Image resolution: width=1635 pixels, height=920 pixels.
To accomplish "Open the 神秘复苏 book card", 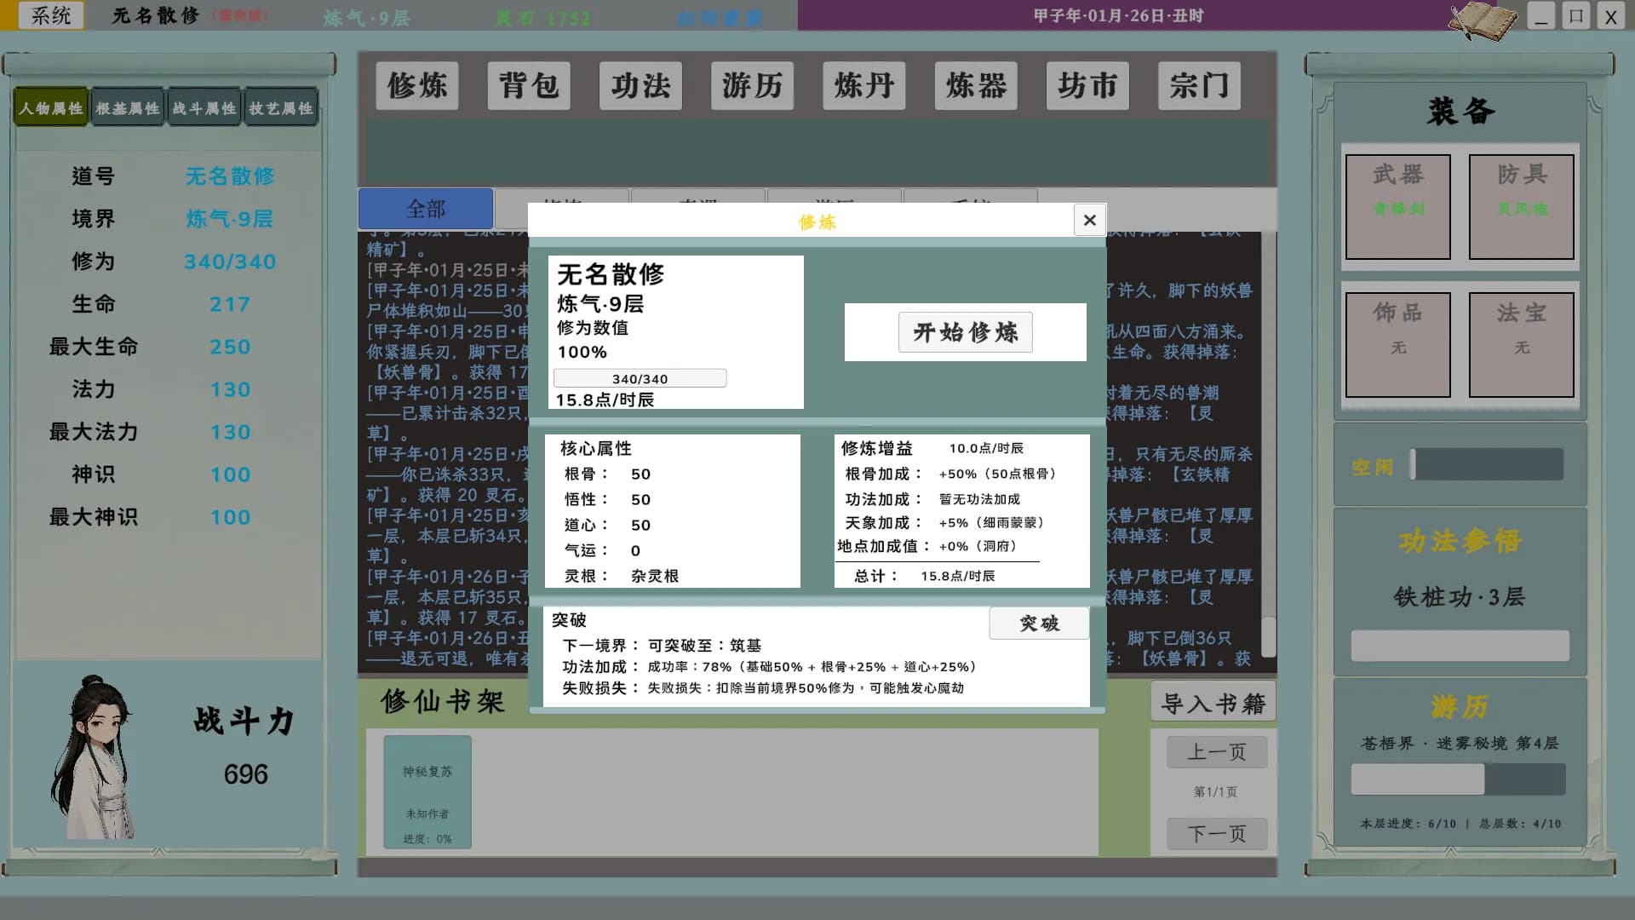I will point(427,792).
